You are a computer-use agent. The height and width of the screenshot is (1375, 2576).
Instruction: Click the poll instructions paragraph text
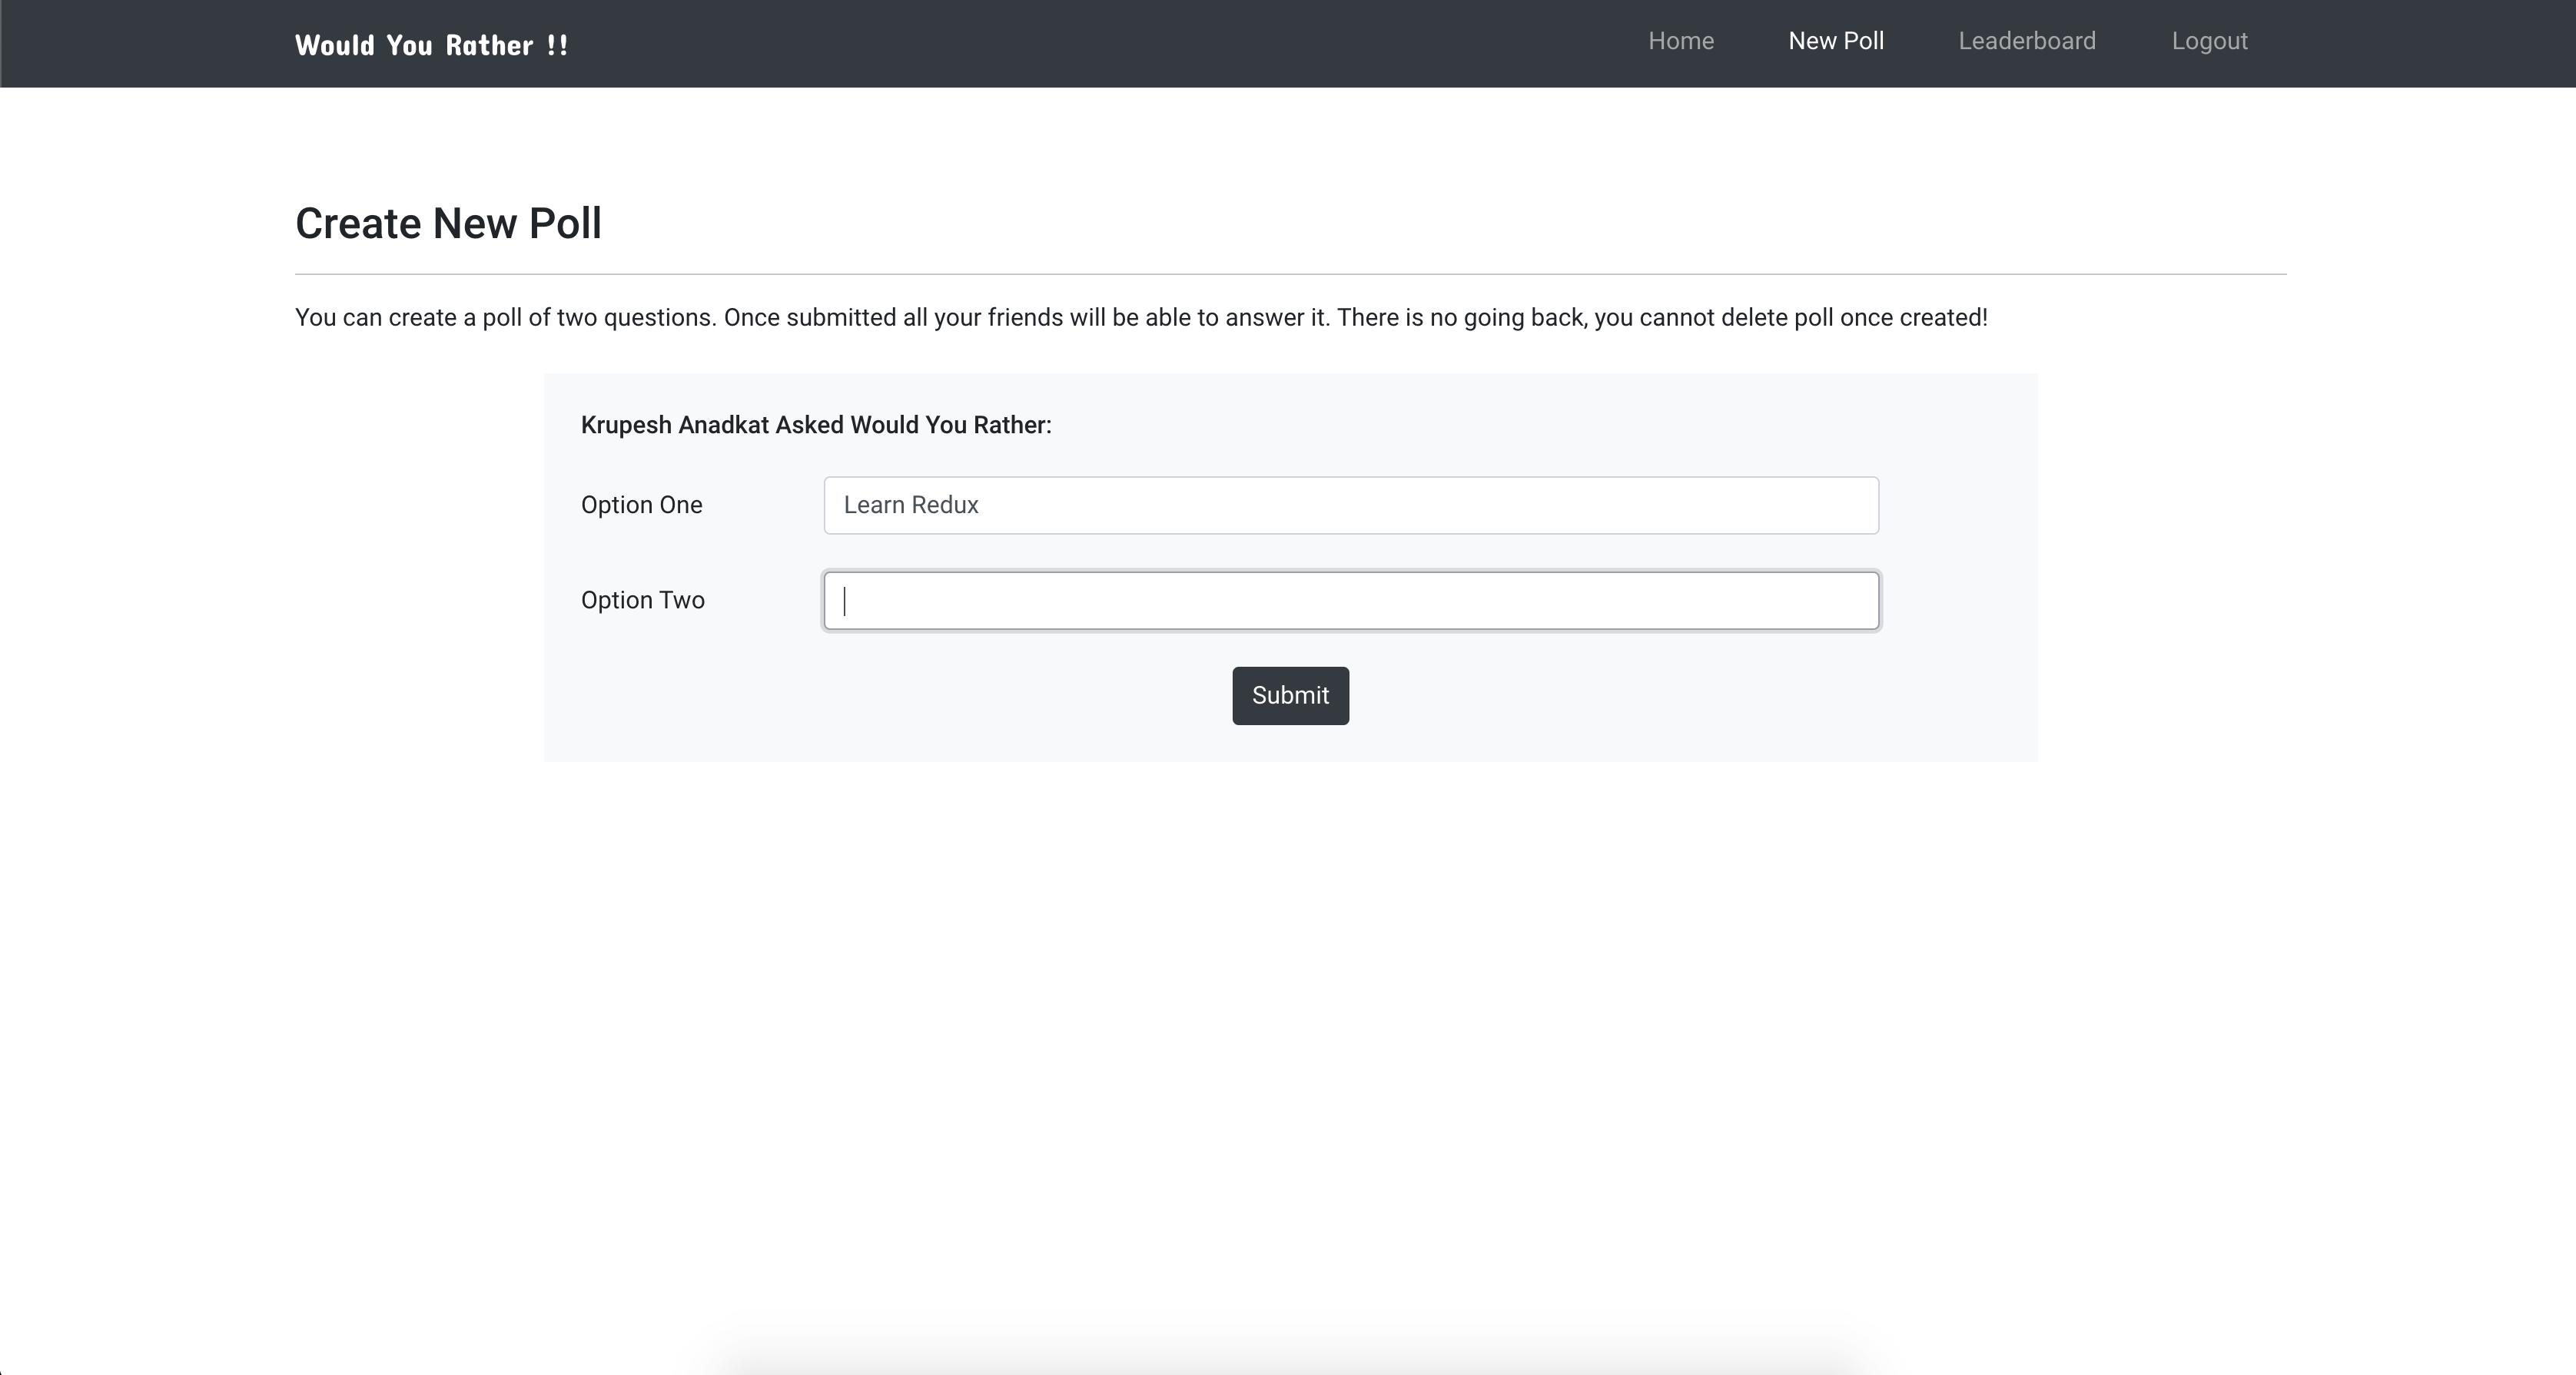1140,318
